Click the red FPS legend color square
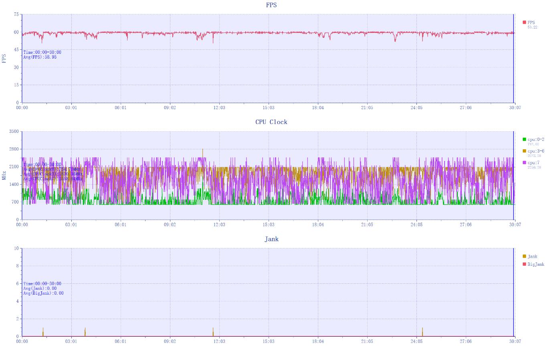Screen dimensions: 550x346 click(524, 22)
